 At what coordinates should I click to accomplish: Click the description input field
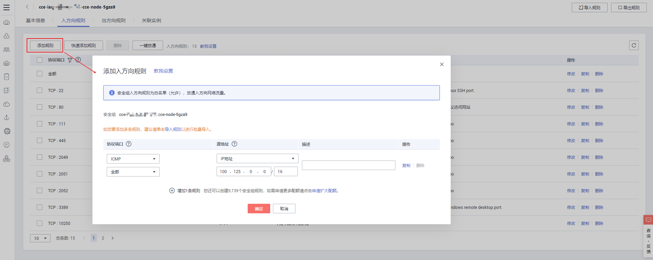[x=349, y=165]
